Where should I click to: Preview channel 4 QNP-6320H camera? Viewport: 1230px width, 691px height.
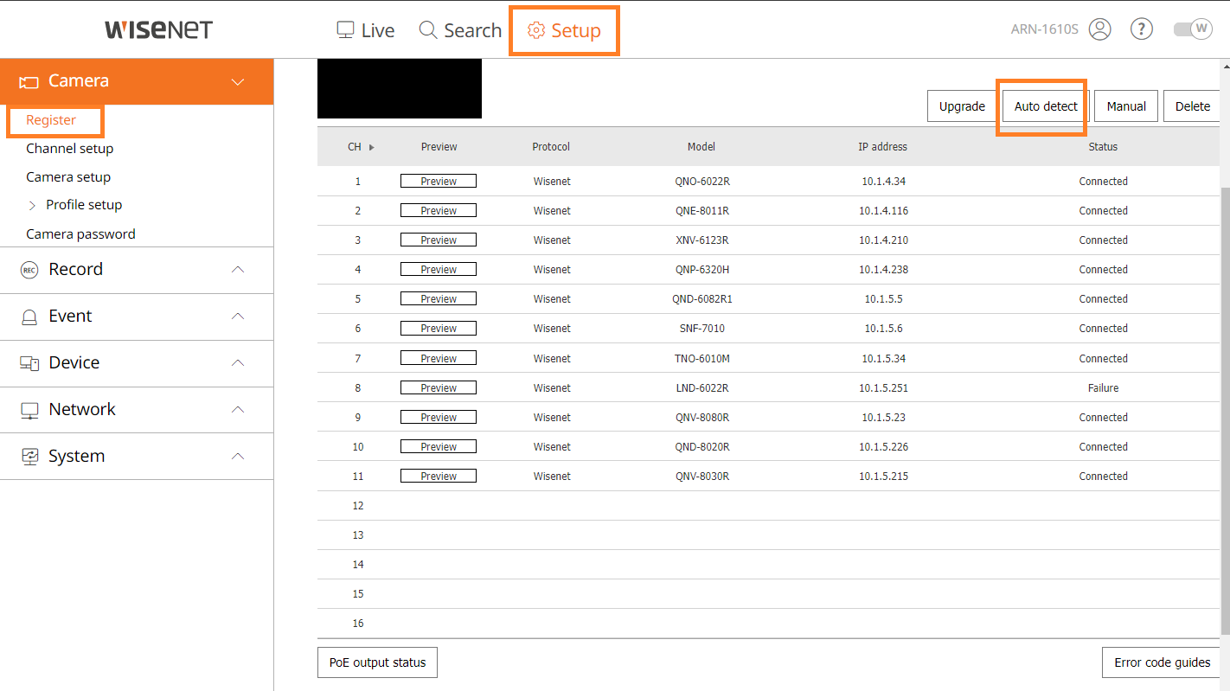(x=439, y=270)
